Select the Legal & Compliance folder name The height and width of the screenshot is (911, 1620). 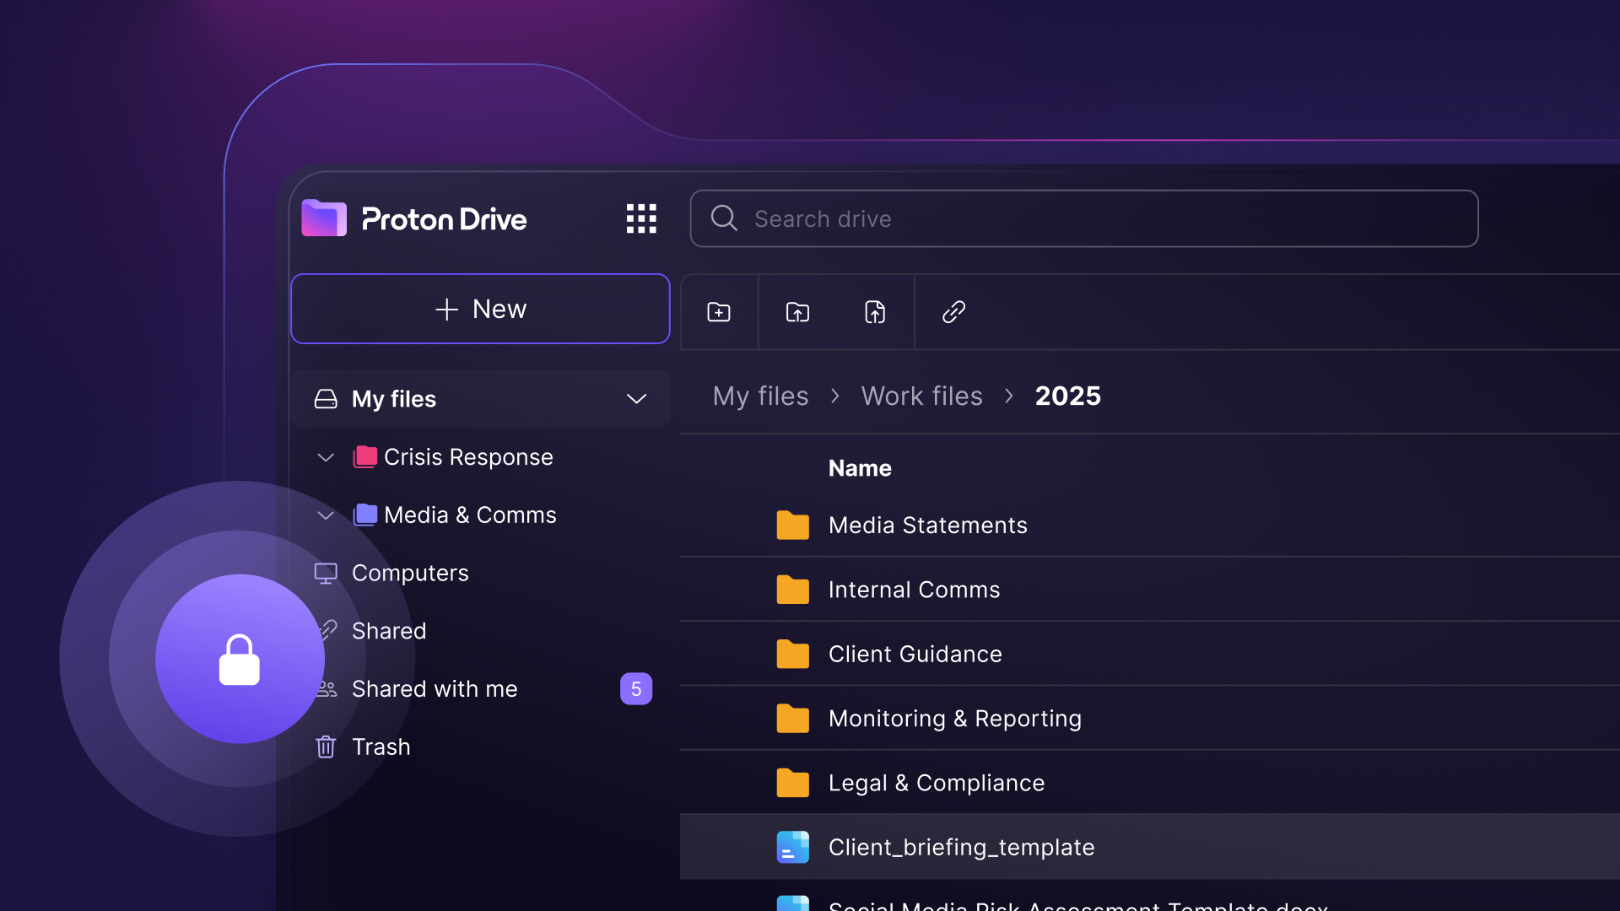pyautogui.click(x=937, y=783)
